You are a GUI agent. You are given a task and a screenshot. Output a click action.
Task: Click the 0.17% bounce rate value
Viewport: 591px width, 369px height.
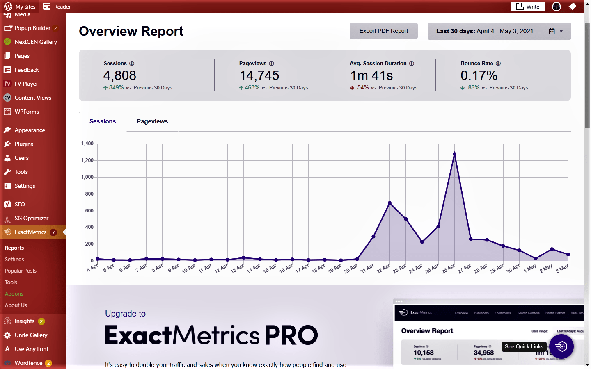coord(479,75)
